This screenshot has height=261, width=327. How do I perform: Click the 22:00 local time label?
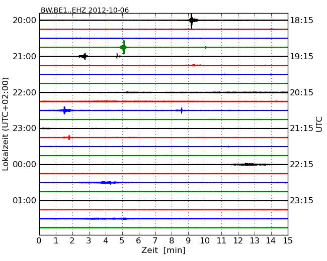(25, 92)
